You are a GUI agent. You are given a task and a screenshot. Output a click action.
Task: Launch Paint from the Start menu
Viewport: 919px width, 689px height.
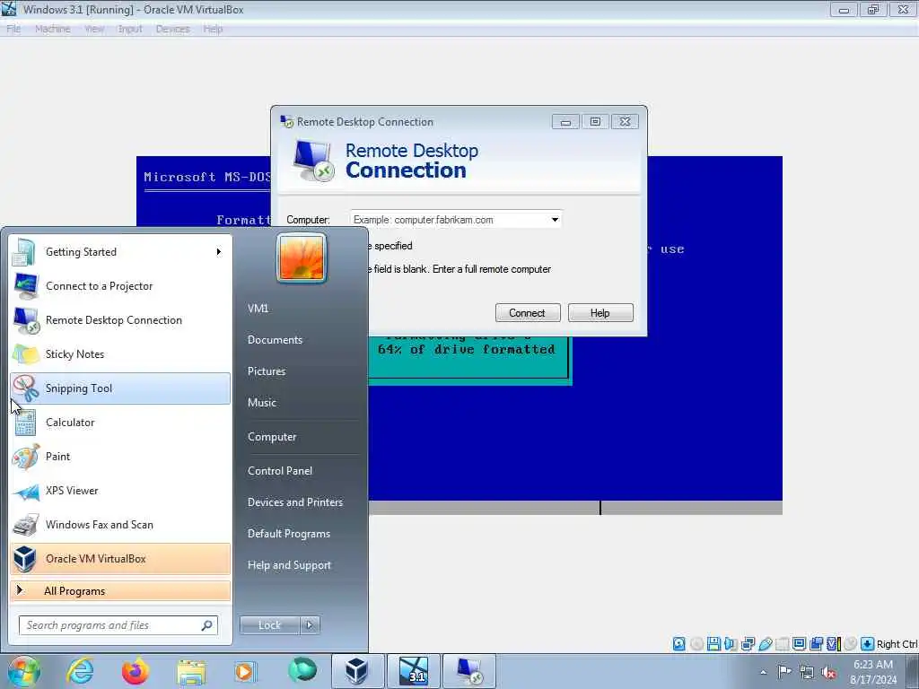click(x=120, y=457)
